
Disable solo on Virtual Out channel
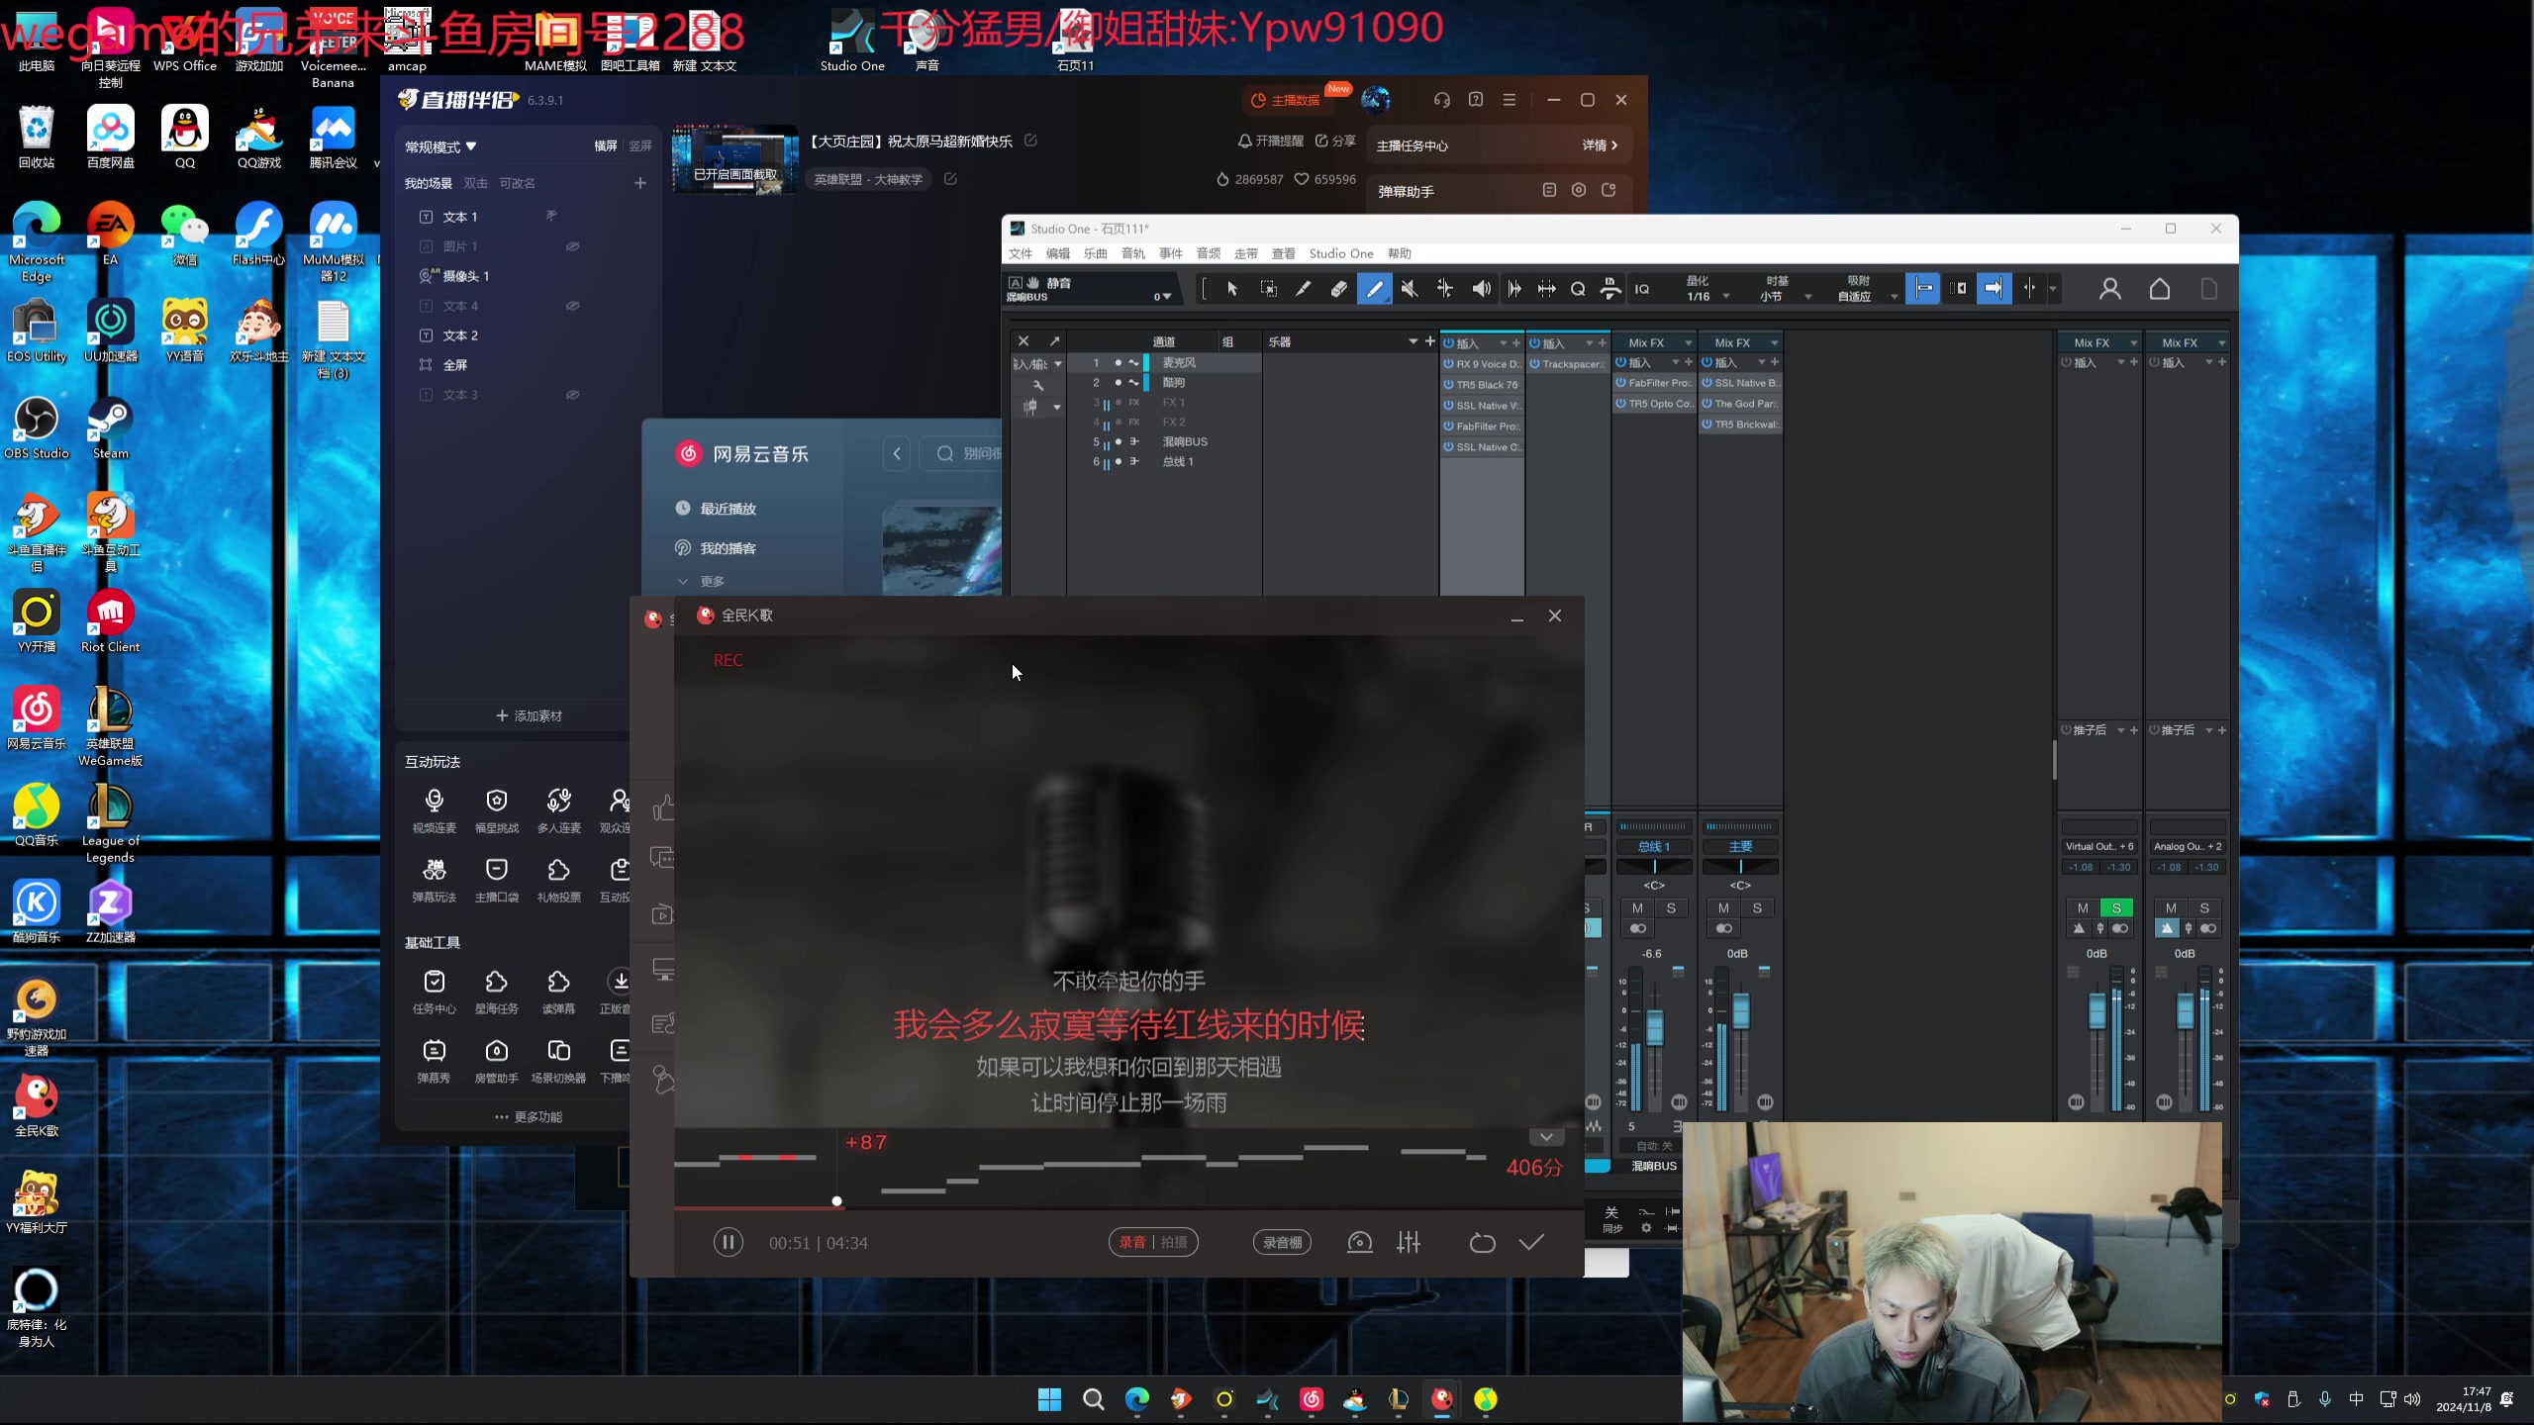2116,907
